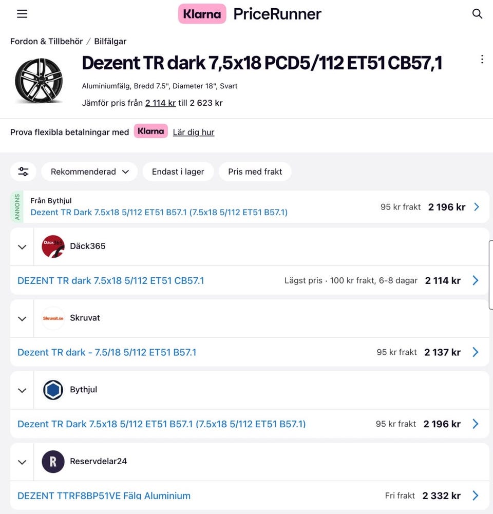493x514 pixels.
Task: Toggle the Endast i lager filter
Action: click(178, 172)
